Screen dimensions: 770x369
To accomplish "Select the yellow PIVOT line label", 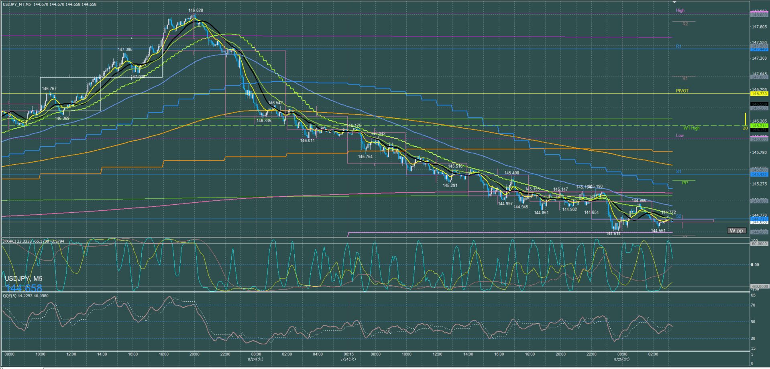I will point(682,91).
